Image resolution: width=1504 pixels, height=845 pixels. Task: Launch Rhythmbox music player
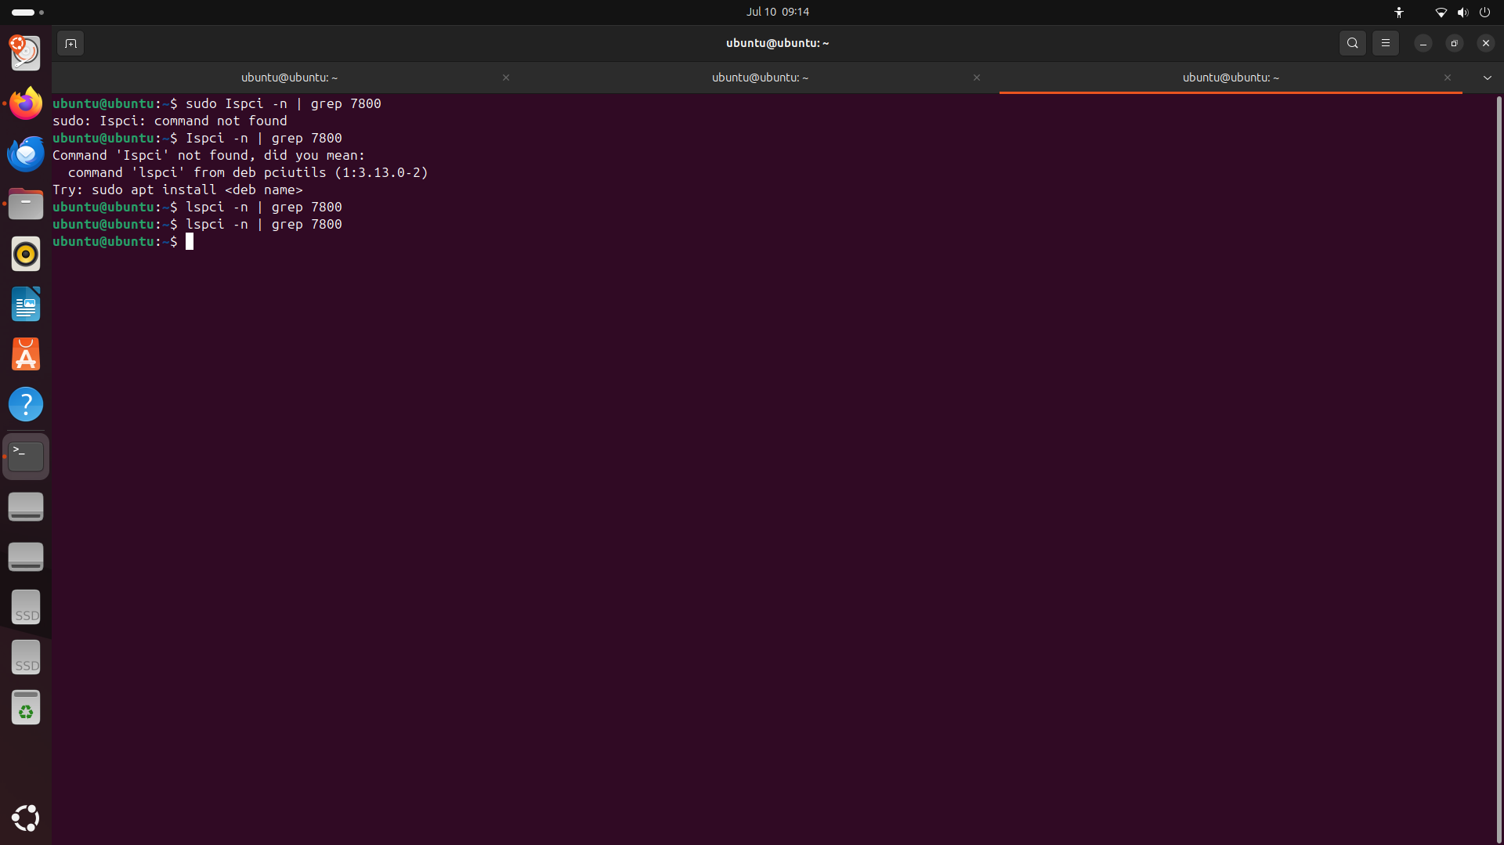[x=26, y=255]
